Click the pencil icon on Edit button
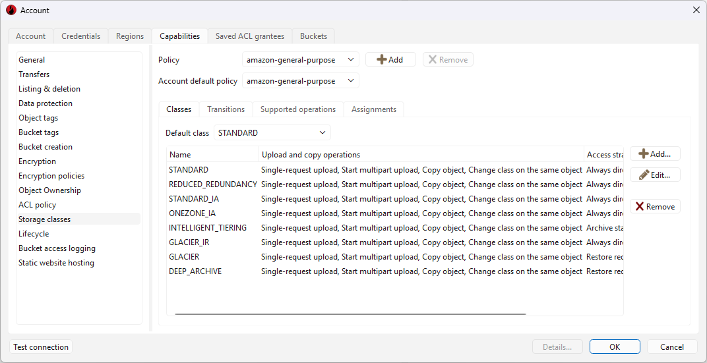The image size is (707, 363). click(644, 175)
